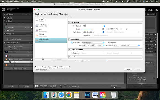Click Cancel in Publishing Manager
The width and height of the screenshot is (160, 100).
128,69
